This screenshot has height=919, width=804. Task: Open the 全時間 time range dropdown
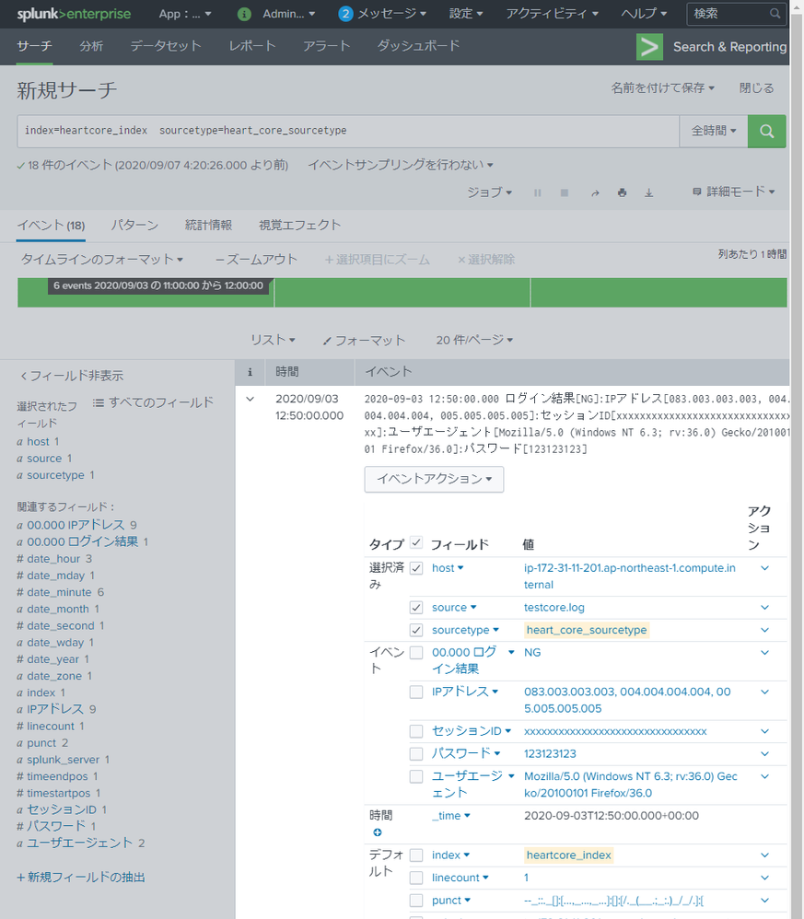(x=713, y=131)
